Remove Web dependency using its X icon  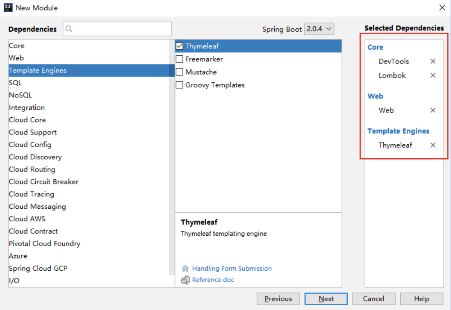click(433, 110)
